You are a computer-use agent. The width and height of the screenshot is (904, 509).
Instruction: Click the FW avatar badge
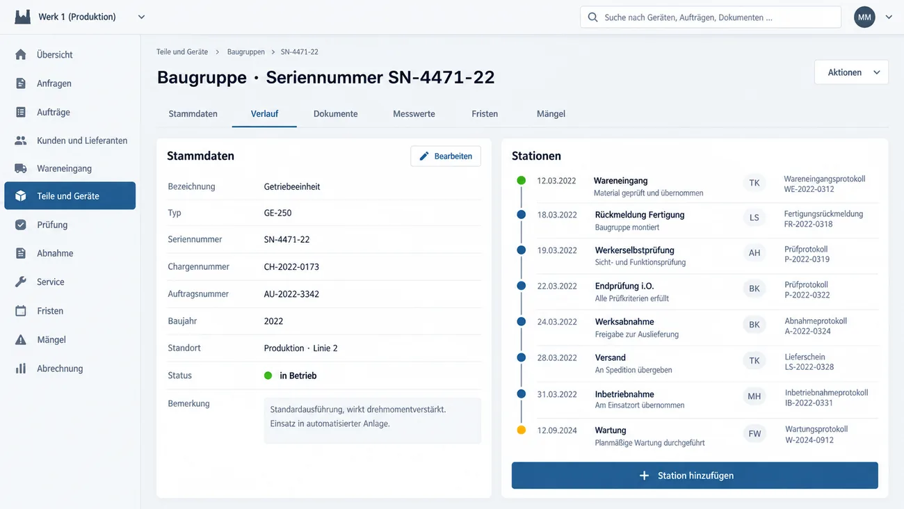(x=754, y=433)
